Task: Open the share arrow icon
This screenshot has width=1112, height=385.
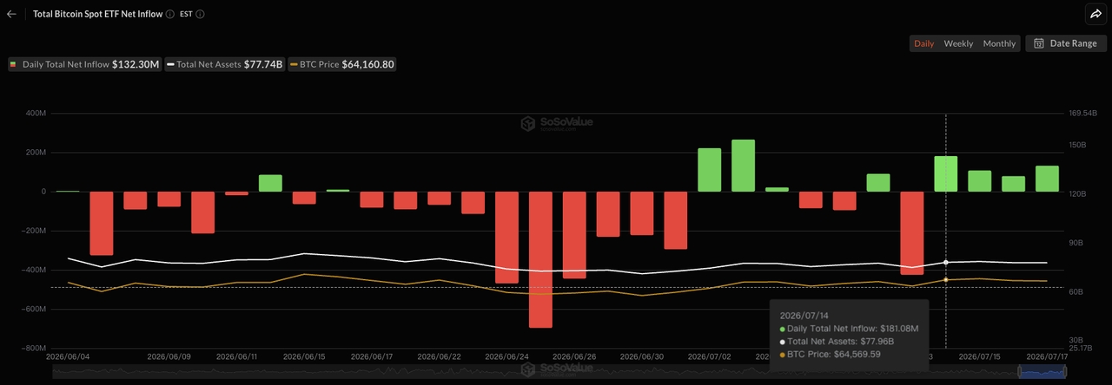Action: (1095, 14)
